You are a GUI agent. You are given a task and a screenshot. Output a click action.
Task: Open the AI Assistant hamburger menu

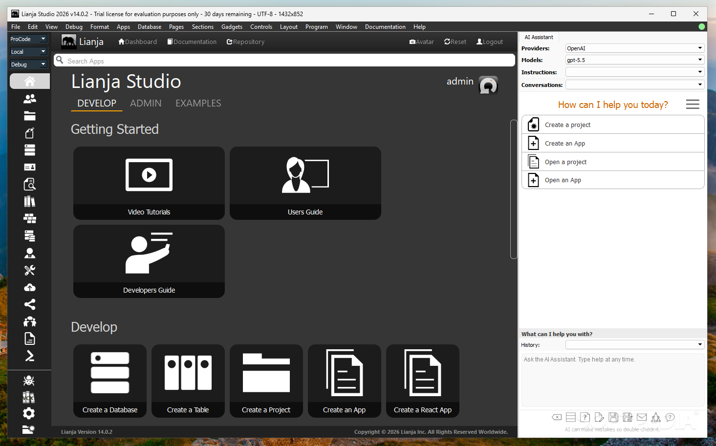click(x=693, y=104)
